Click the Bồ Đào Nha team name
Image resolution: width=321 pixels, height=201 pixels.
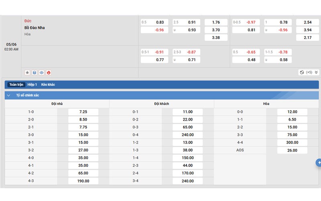pos(35,28)
